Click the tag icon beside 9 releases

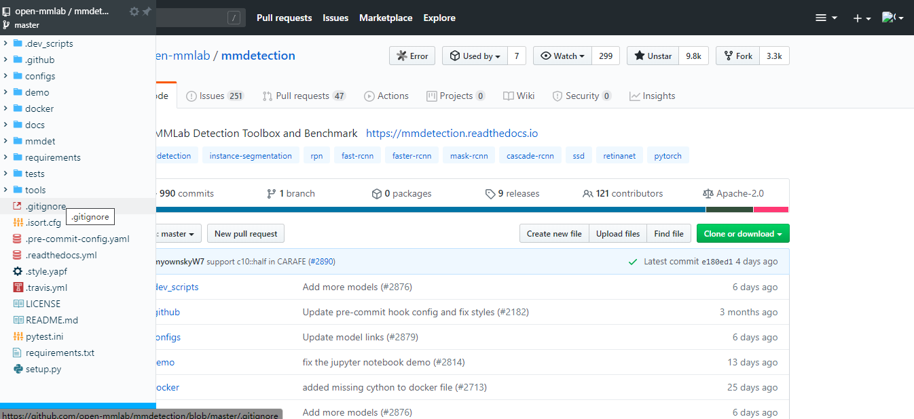point(490,194)
